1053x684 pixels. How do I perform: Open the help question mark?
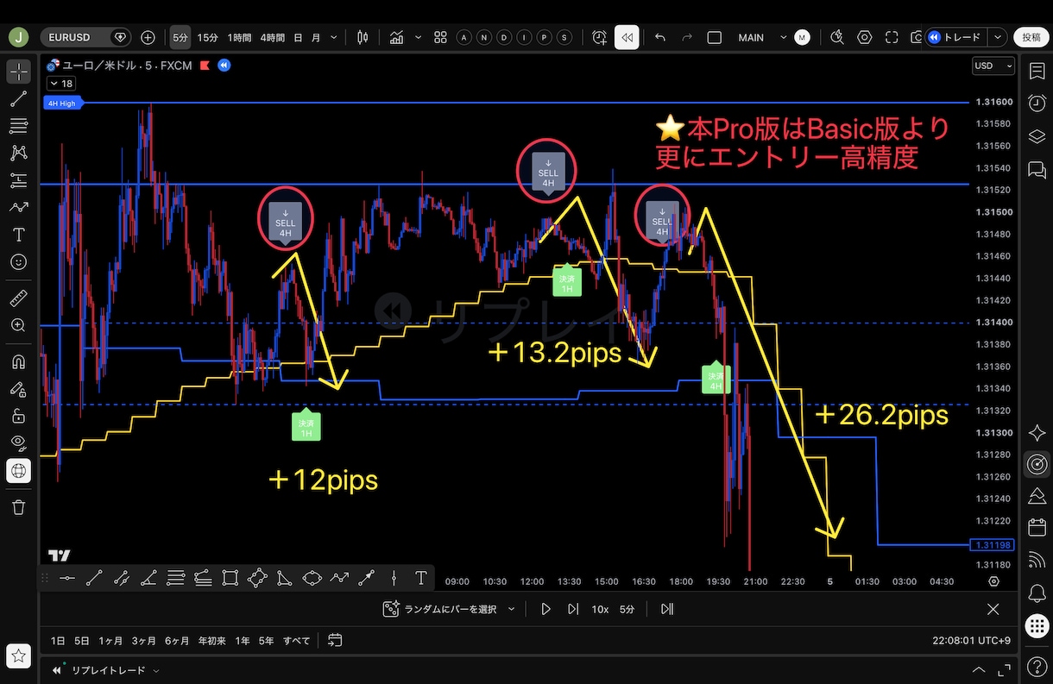tap(1037, 667)
